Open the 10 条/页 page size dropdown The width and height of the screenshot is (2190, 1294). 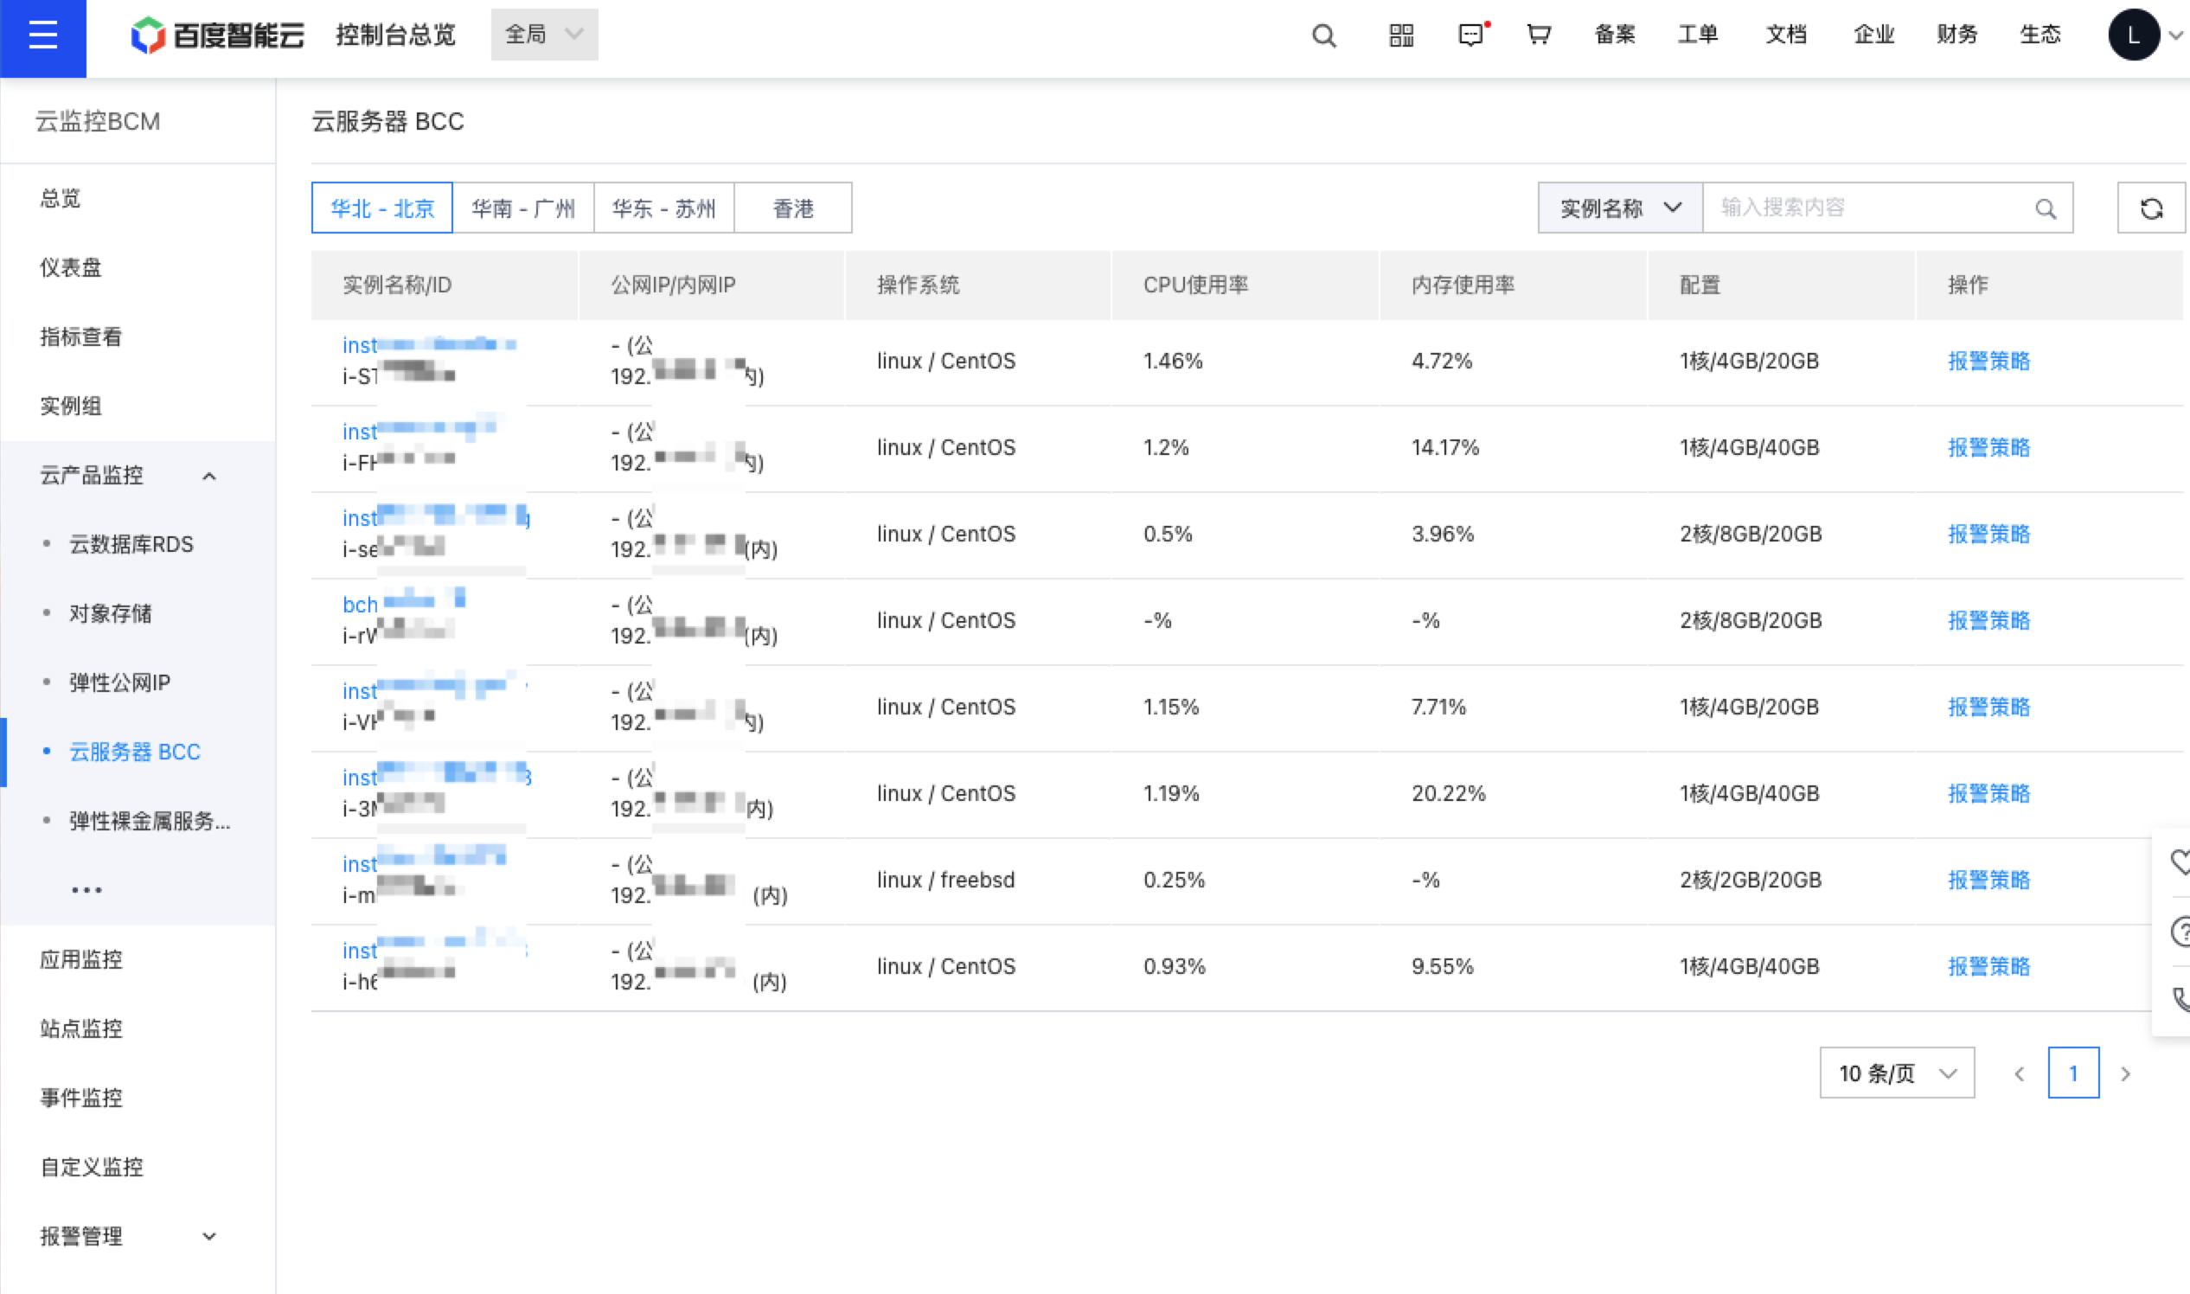(x=1897, y=1073)
